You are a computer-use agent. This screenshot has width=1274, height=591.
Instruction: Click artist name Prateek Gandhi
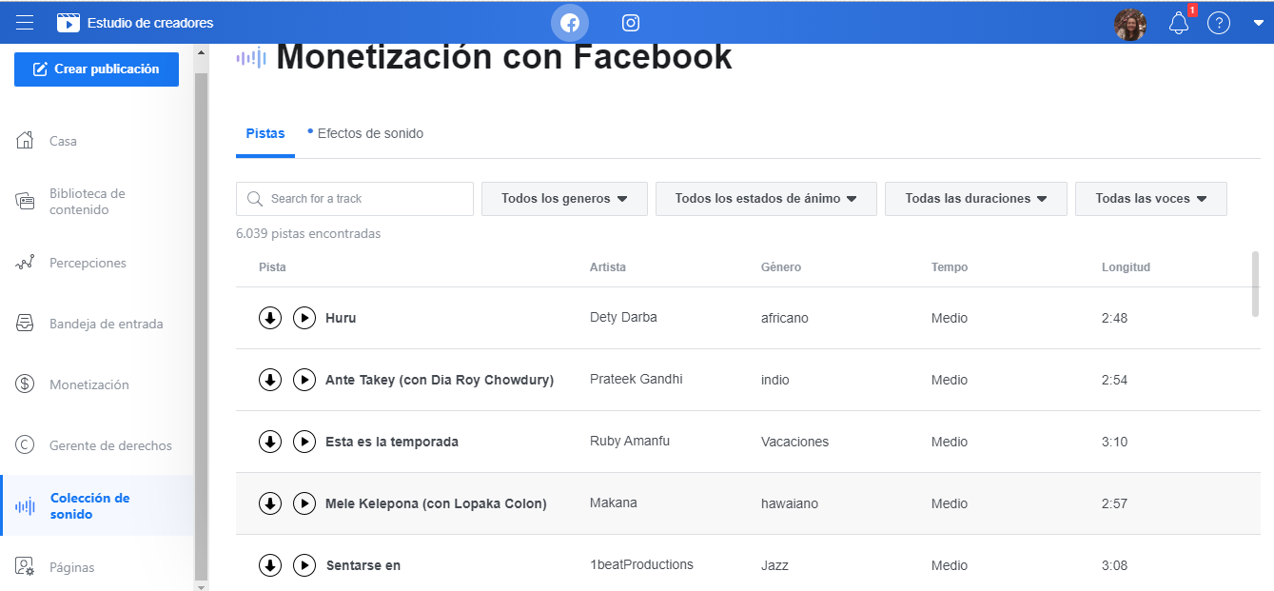pos(636,379)
